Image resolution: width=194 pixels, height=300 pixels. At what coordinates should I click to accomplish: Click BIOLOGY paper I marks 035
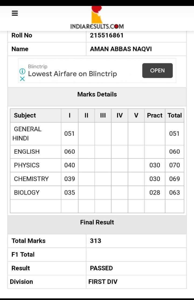click(x=70, y=193)
